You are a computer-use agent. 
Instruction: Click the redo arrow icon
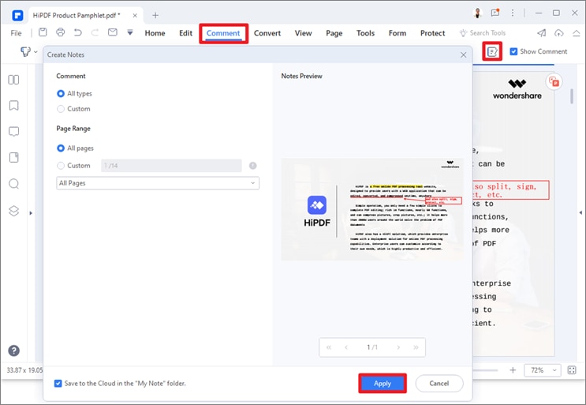click(x=95, y=32)
